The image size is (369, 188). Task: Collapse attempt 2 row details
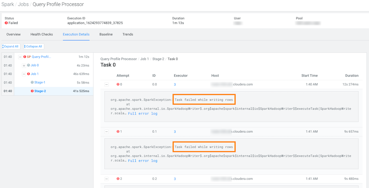[x=107, y=179]
